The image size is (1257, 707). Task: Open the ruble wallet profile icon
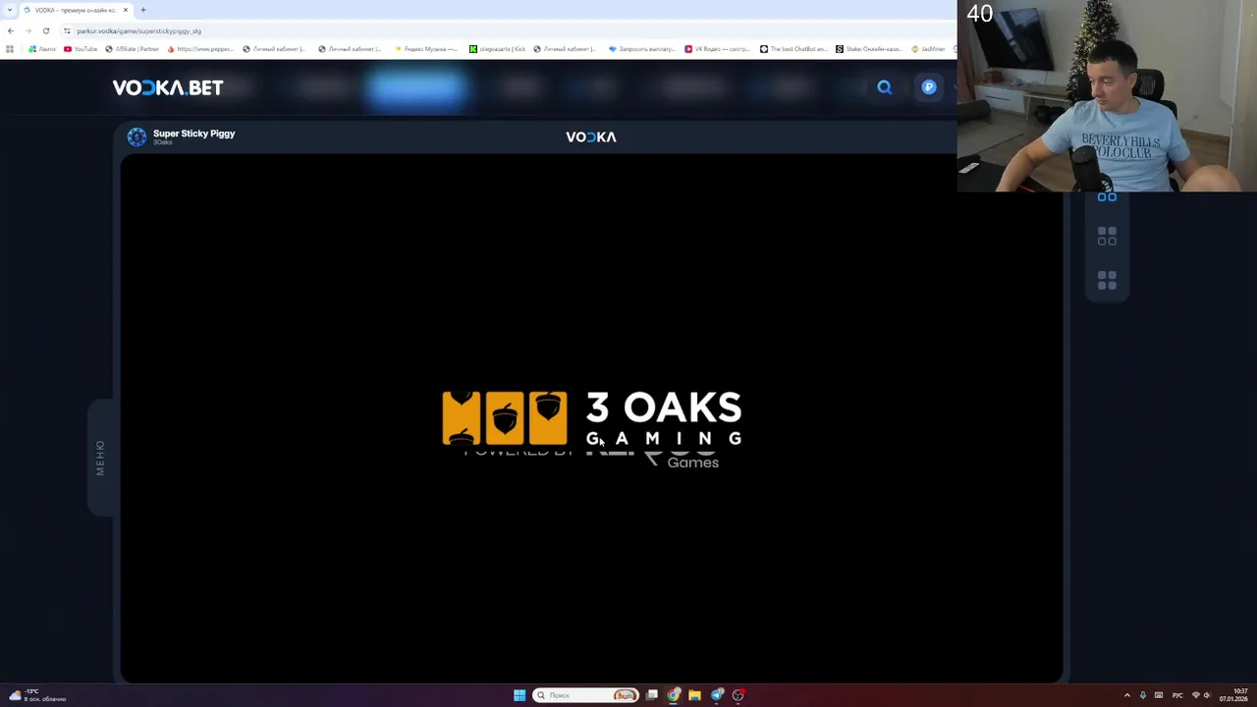pyautogui.click(x=929, y=87)
